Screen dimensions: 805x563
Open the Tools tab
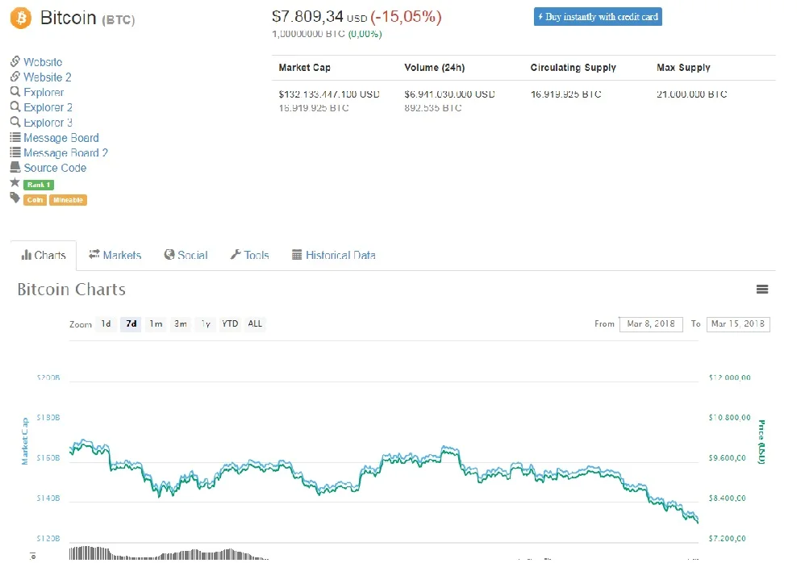(x=249, y=255)
